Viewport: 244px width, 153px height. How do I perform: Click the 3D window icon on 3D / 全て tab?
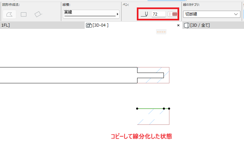pyautogui.click(x=187, y=25)
